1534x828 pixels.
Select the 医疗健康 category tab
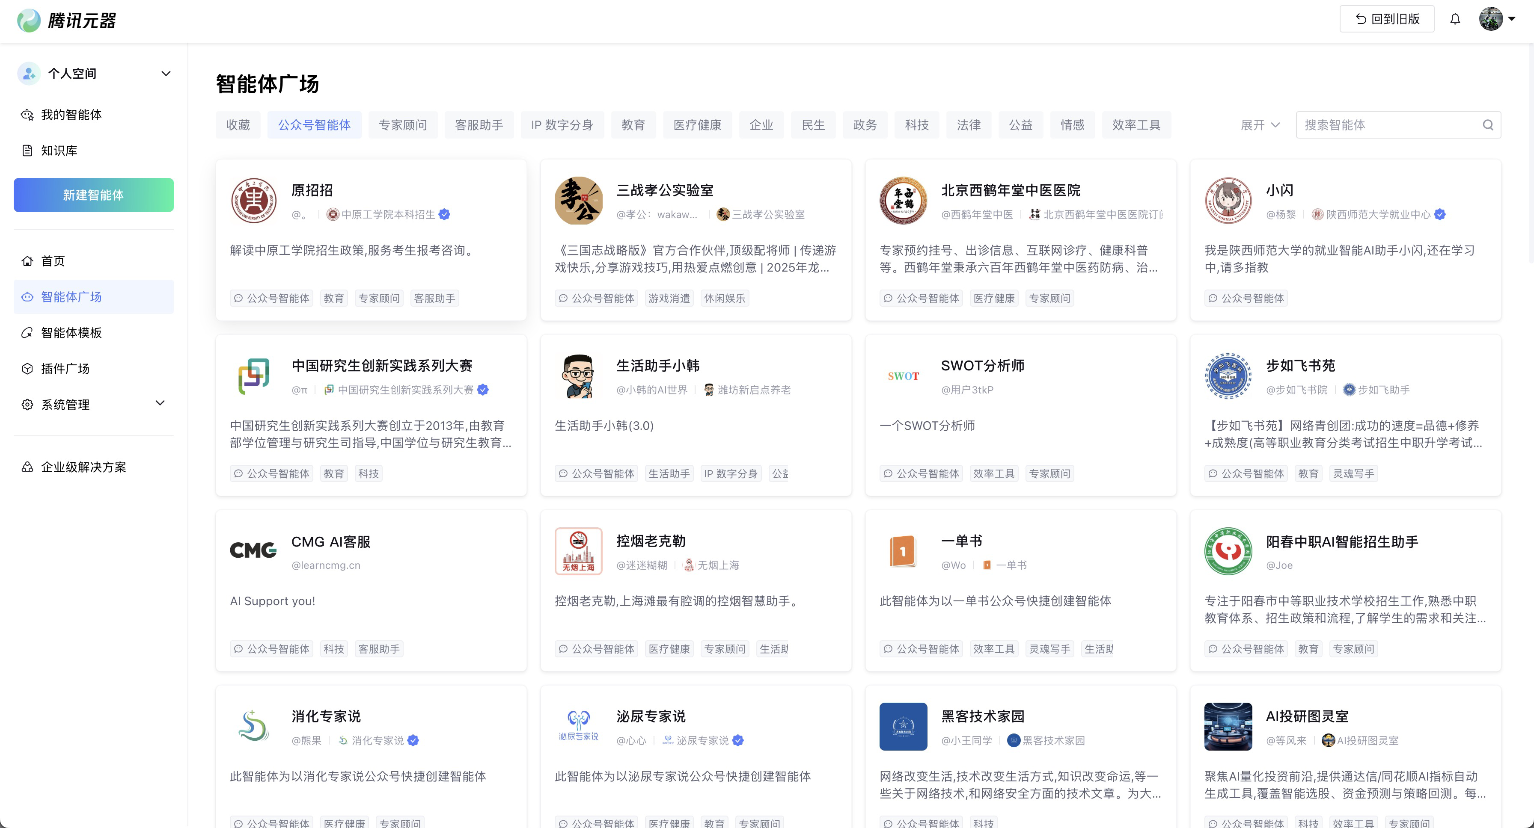697,125
